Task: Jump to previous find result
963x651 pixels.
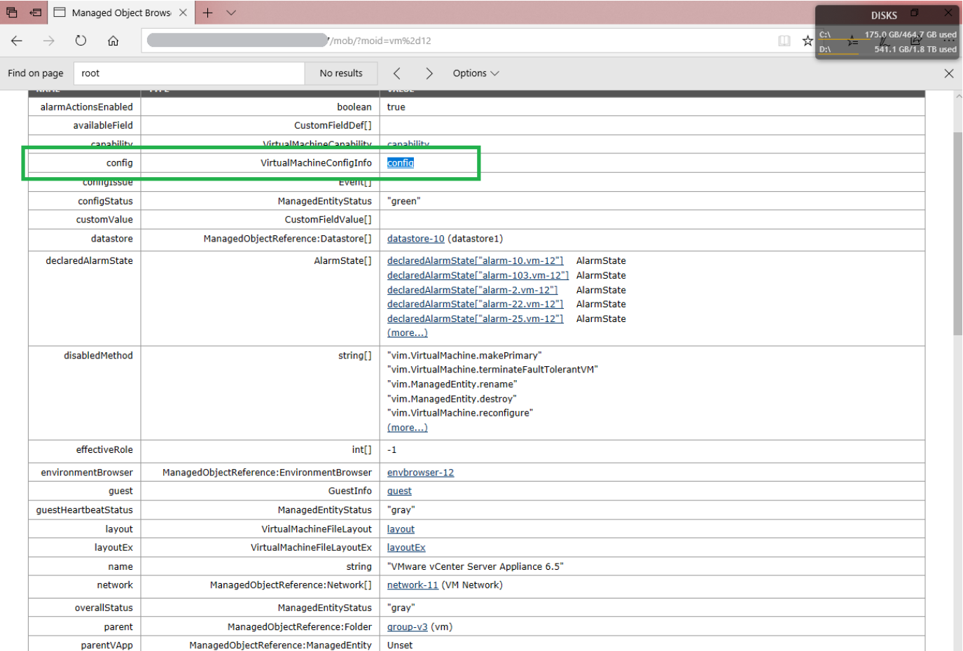Action: click(x=397, y=73)
